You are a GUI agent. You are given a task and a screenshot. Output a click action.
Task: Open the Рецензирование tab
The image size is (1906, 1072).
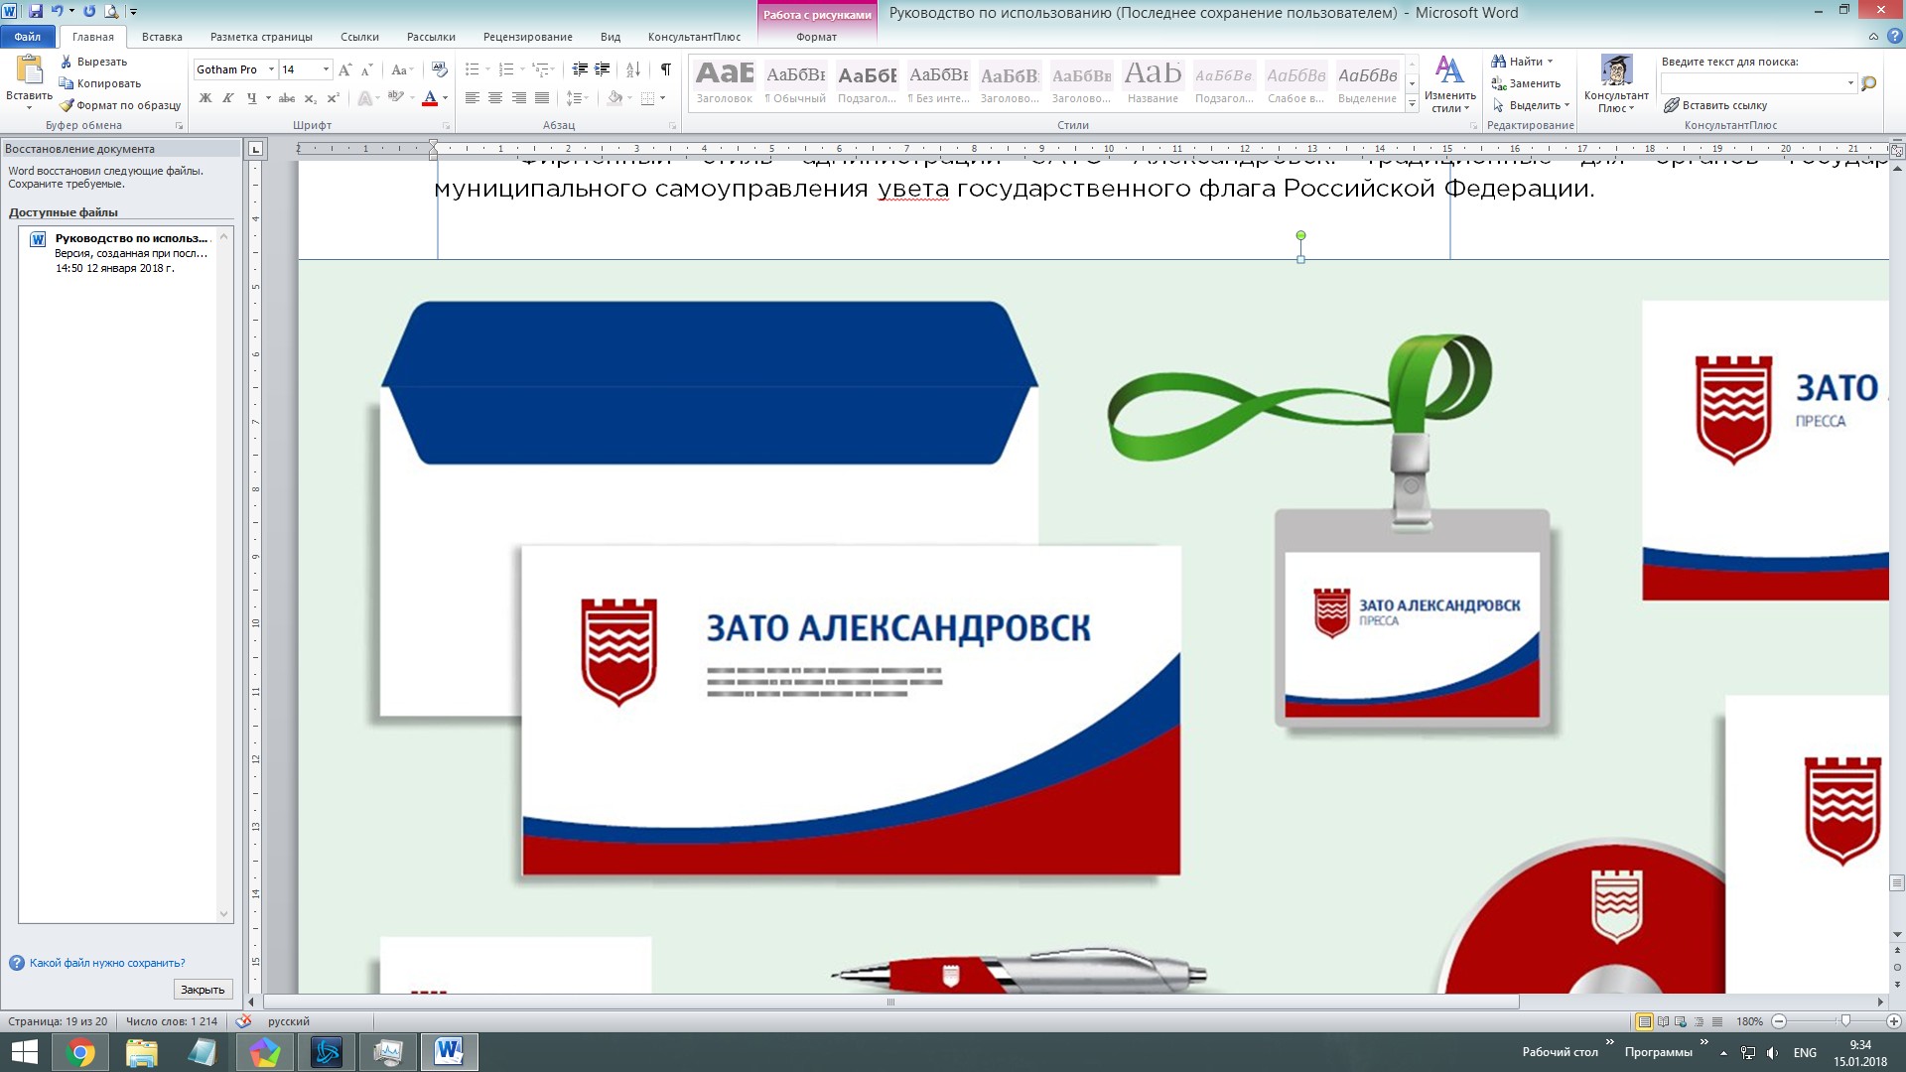(x=527, y=37)
